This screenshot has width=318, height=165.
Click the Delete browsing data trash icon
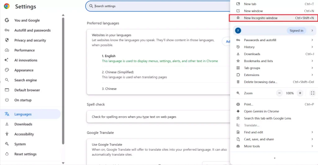[238, 82]
